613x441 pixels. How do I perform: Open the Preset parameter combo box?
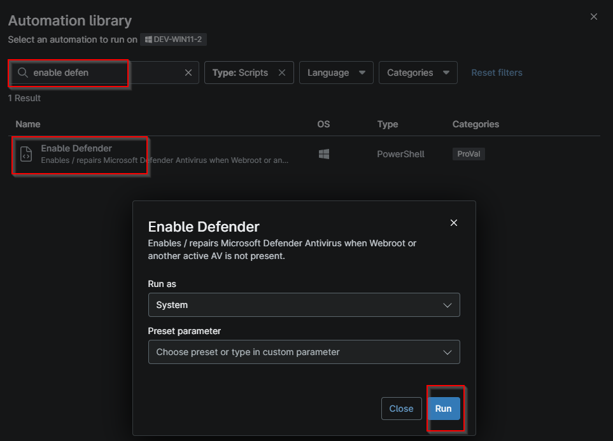click(x=304, y=353)
